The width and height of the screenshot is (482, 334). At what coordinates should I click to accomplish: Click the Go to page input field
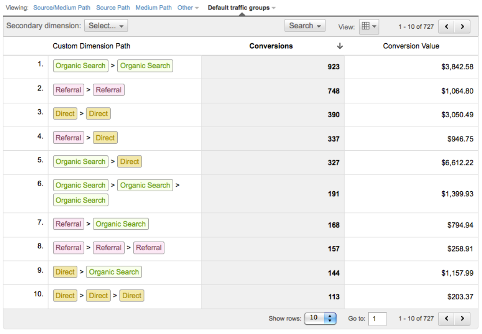coord(377,318)
